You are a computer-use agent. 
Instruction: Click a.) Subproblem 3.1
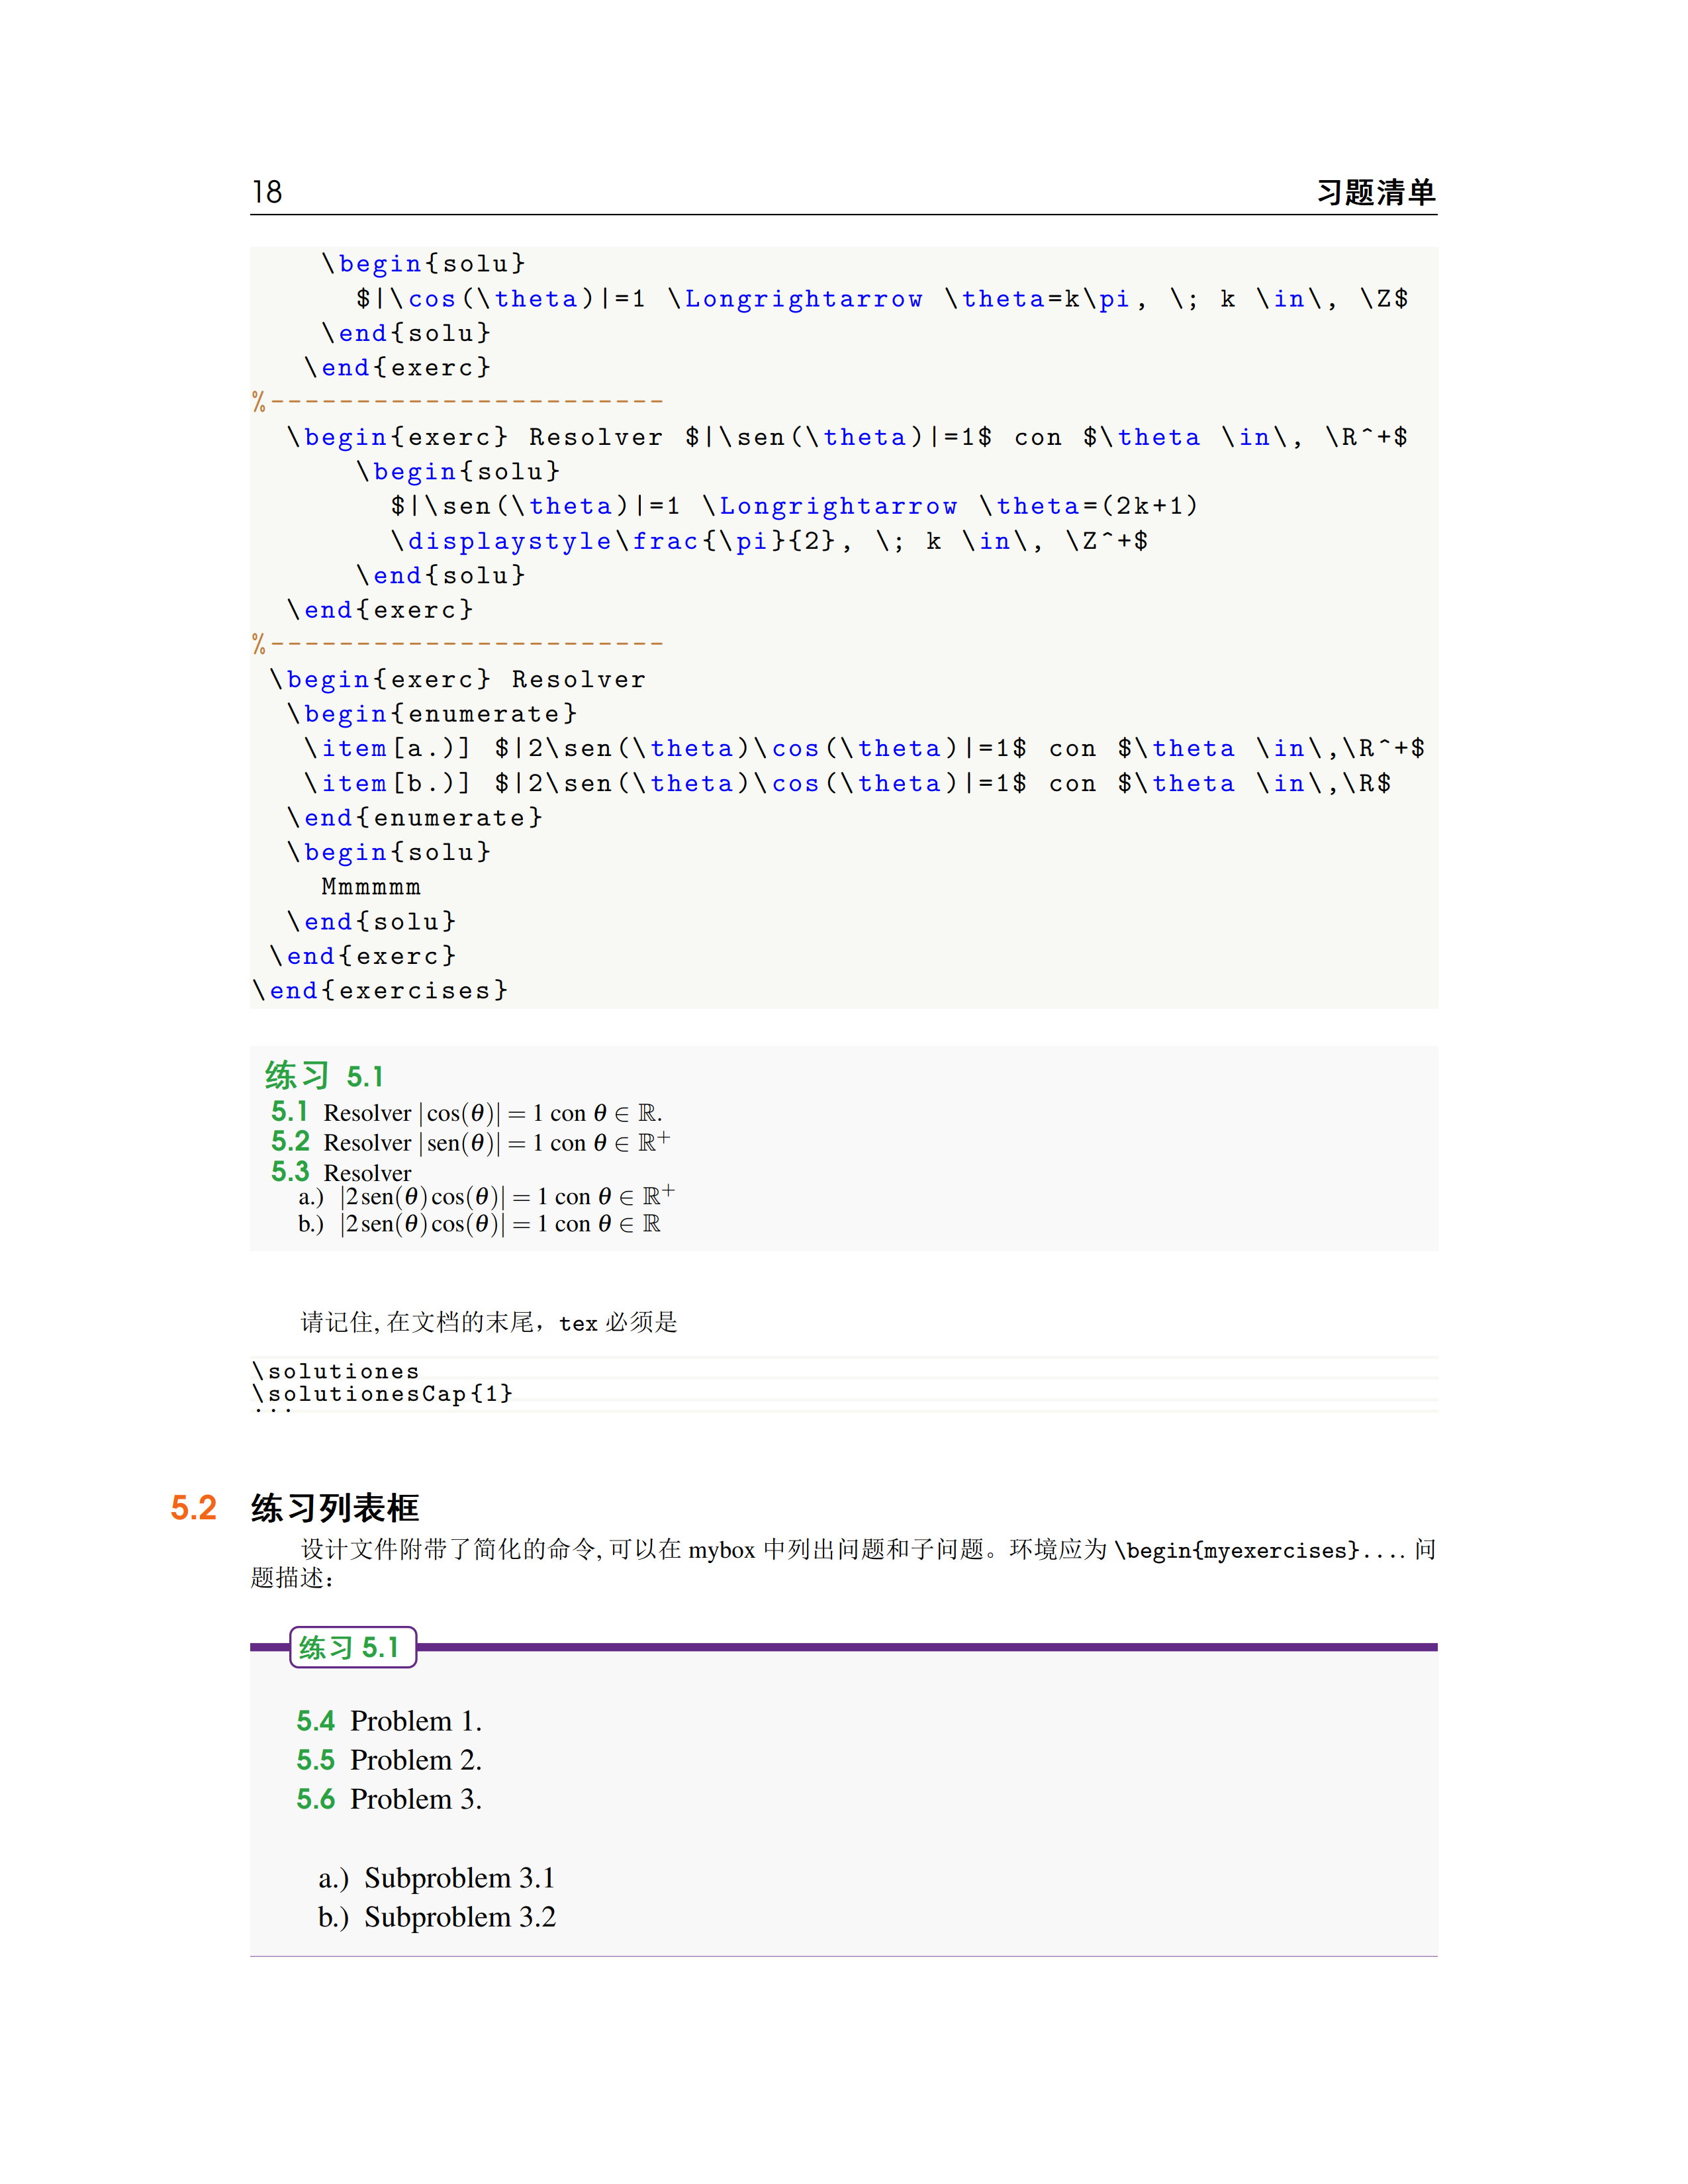(x=437, y=1878)
